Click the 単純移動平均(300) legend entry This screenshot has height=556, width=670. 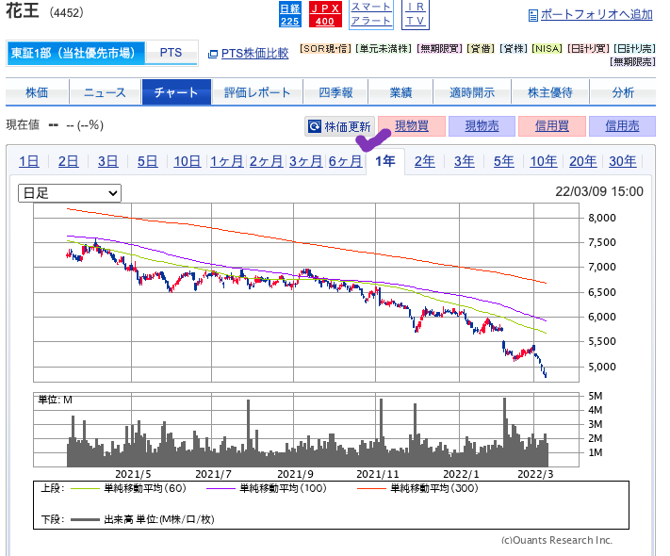(x=417, y=488)
